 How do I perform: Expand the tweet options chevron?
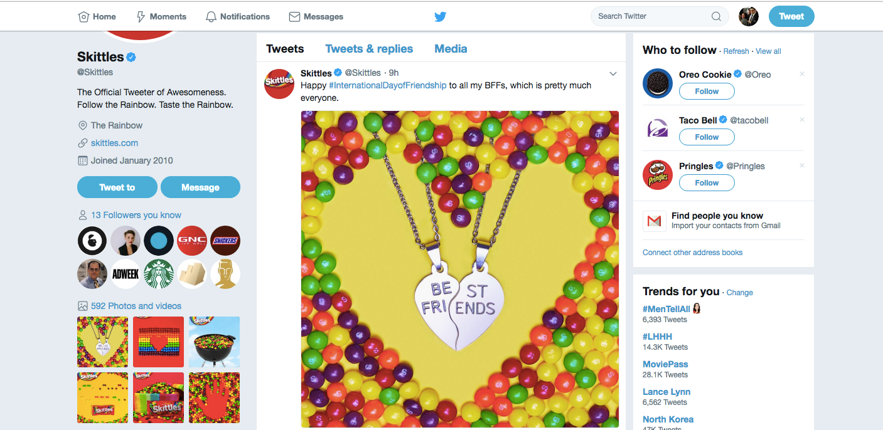[x=613, y=74]
